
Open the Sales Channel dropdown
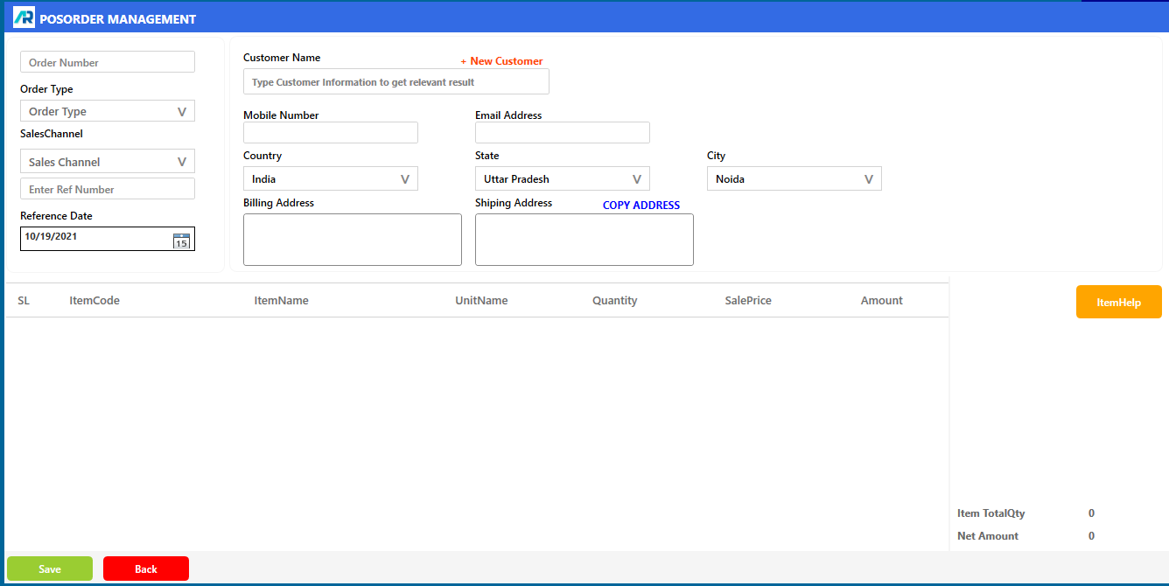[x=108, y=162]
